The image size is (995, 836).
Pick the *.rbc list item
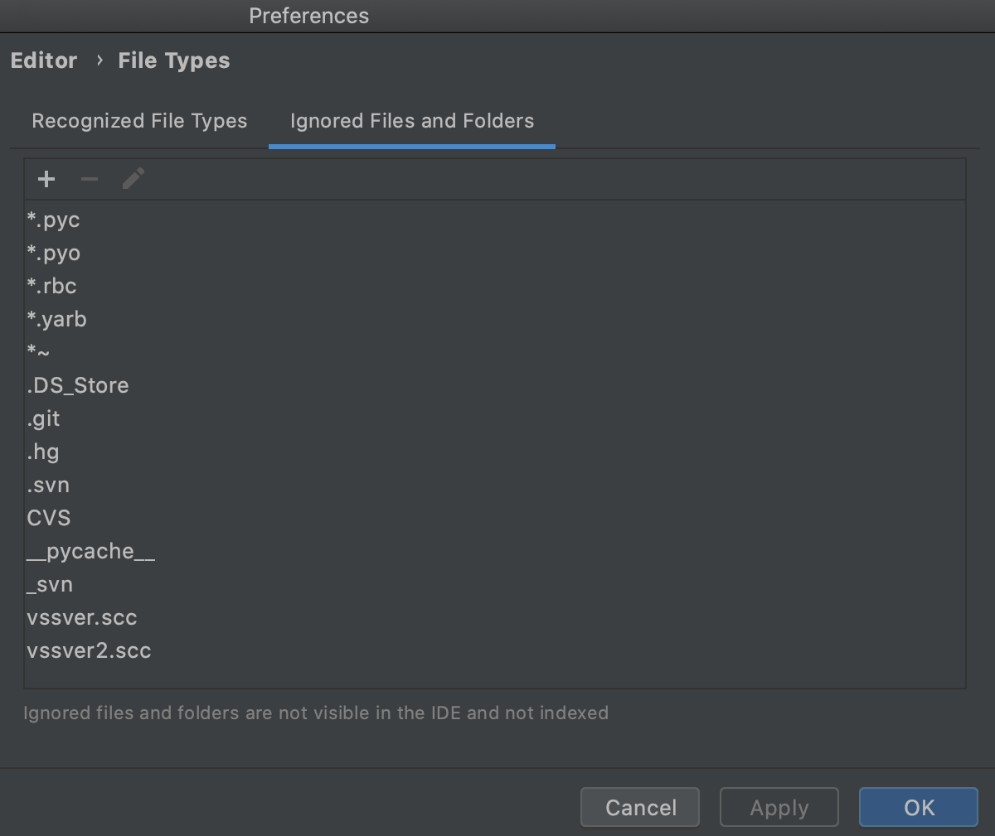coord(51,287)
